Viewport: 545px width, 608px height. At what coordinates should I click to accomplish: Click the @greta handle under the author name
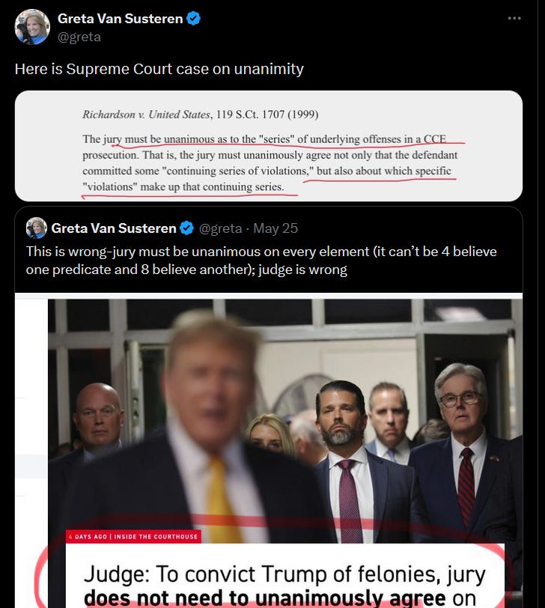79,37
